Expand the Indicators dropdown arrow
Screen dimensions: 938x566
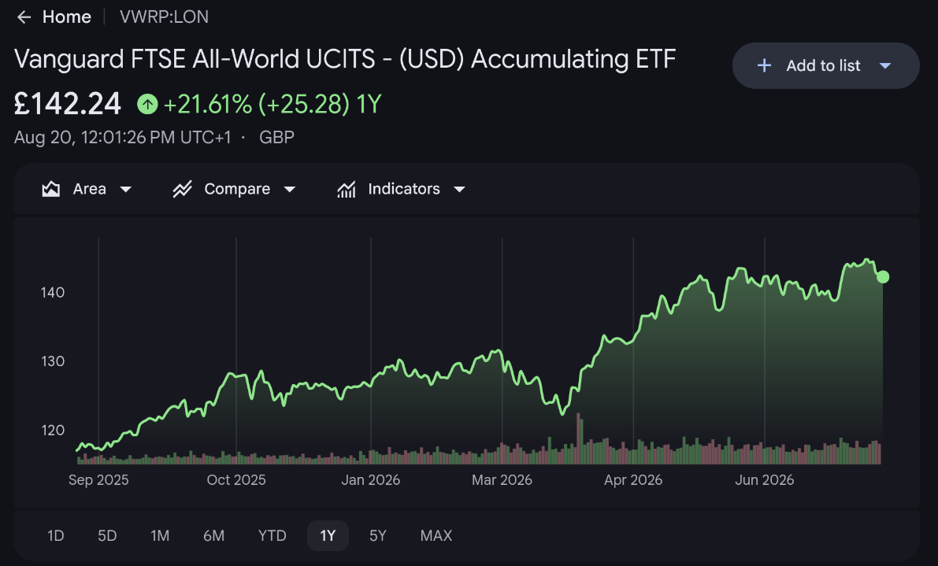pos(459,190)
